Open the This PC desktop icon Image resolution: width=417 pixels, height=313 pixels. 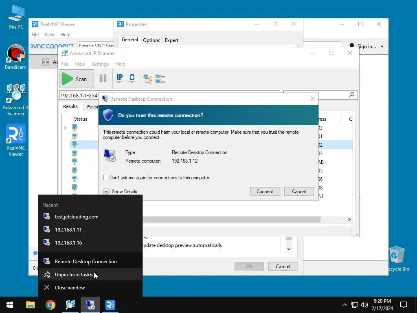(x=16, y=17)
